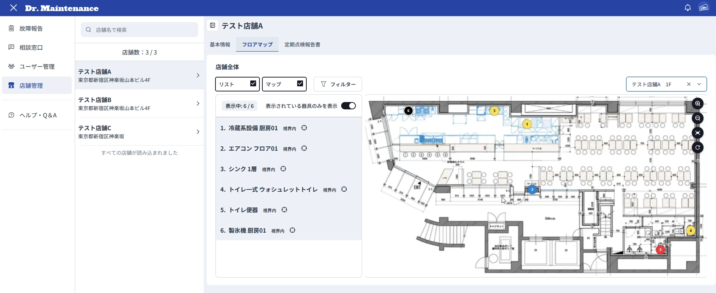
Task: Click into 店舗名で検索 field
Action: coord(139,30)
